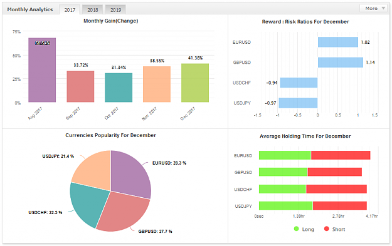392x246 pixels.
Task: Select the 2019 tab
Action: point(115,10)
